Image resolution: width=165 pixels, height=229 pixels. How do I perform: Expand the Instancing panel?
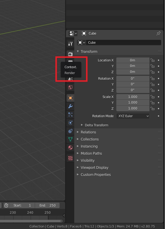pyautogui.click(x=78, y=146)
